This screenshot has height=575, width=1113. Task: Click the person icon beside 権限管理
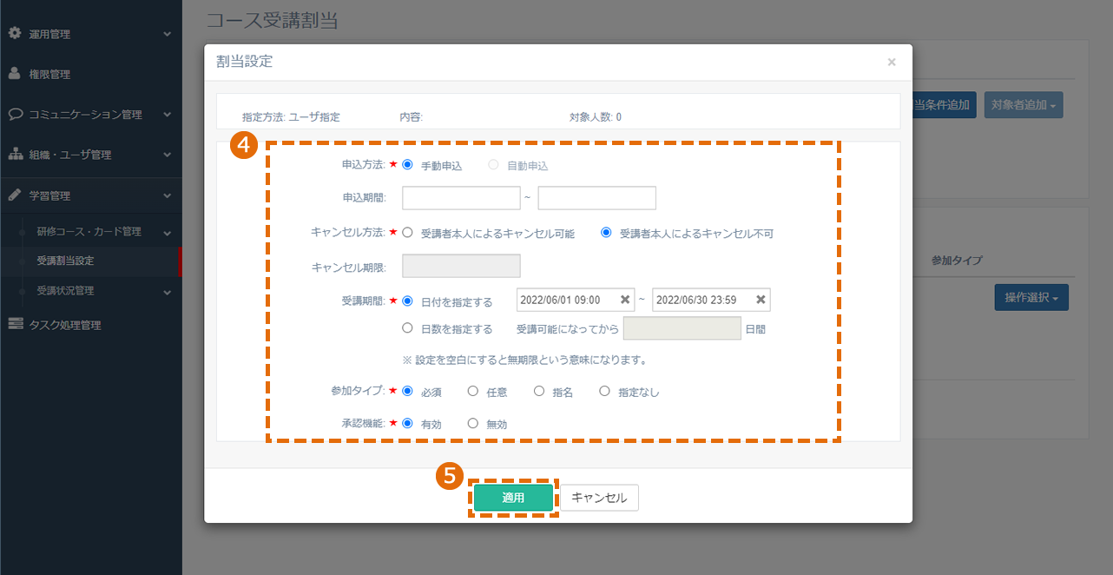[14, 74]
